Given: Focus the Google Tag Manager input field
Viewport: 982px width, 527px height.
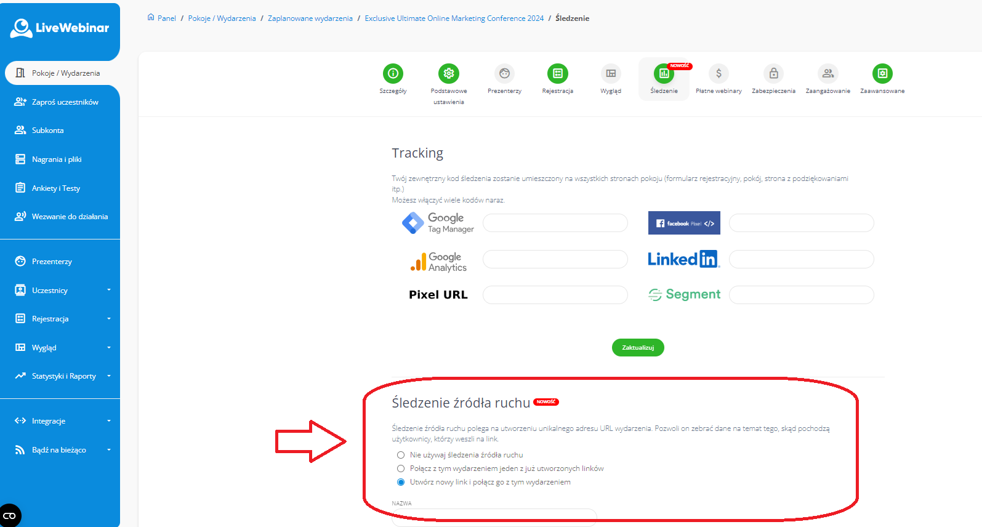Looking at the screenshot, I should point(555,223).
